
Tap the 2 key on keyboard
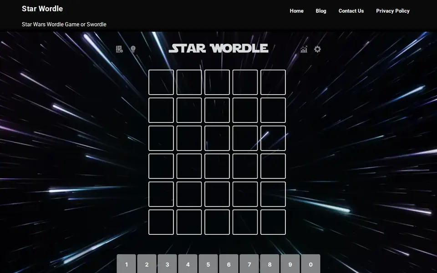pos(147,264)
